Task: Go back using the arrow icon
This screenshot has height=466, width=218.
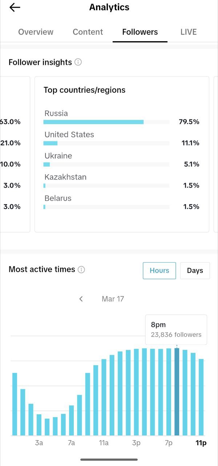Action: pyautogui.click(x=15, y=7)
